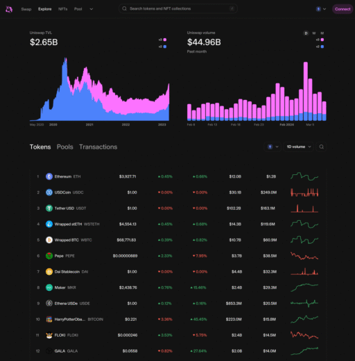Click the Pepe price sparkline chart
This screenshot has width=355, height=361.
coord(304,255)
